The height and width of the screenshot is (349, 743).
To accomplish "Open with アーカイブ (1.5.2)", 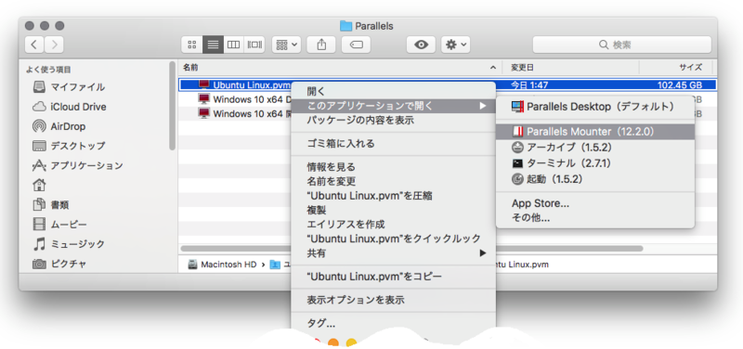I will [595, 148].
